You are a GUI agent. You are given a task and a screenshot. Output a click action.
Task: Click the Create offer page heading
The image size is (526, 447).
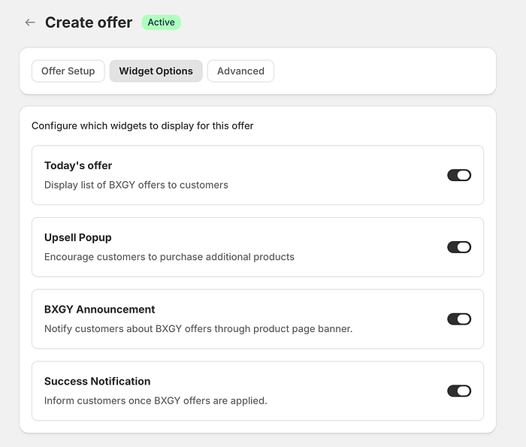coord(89,23)
